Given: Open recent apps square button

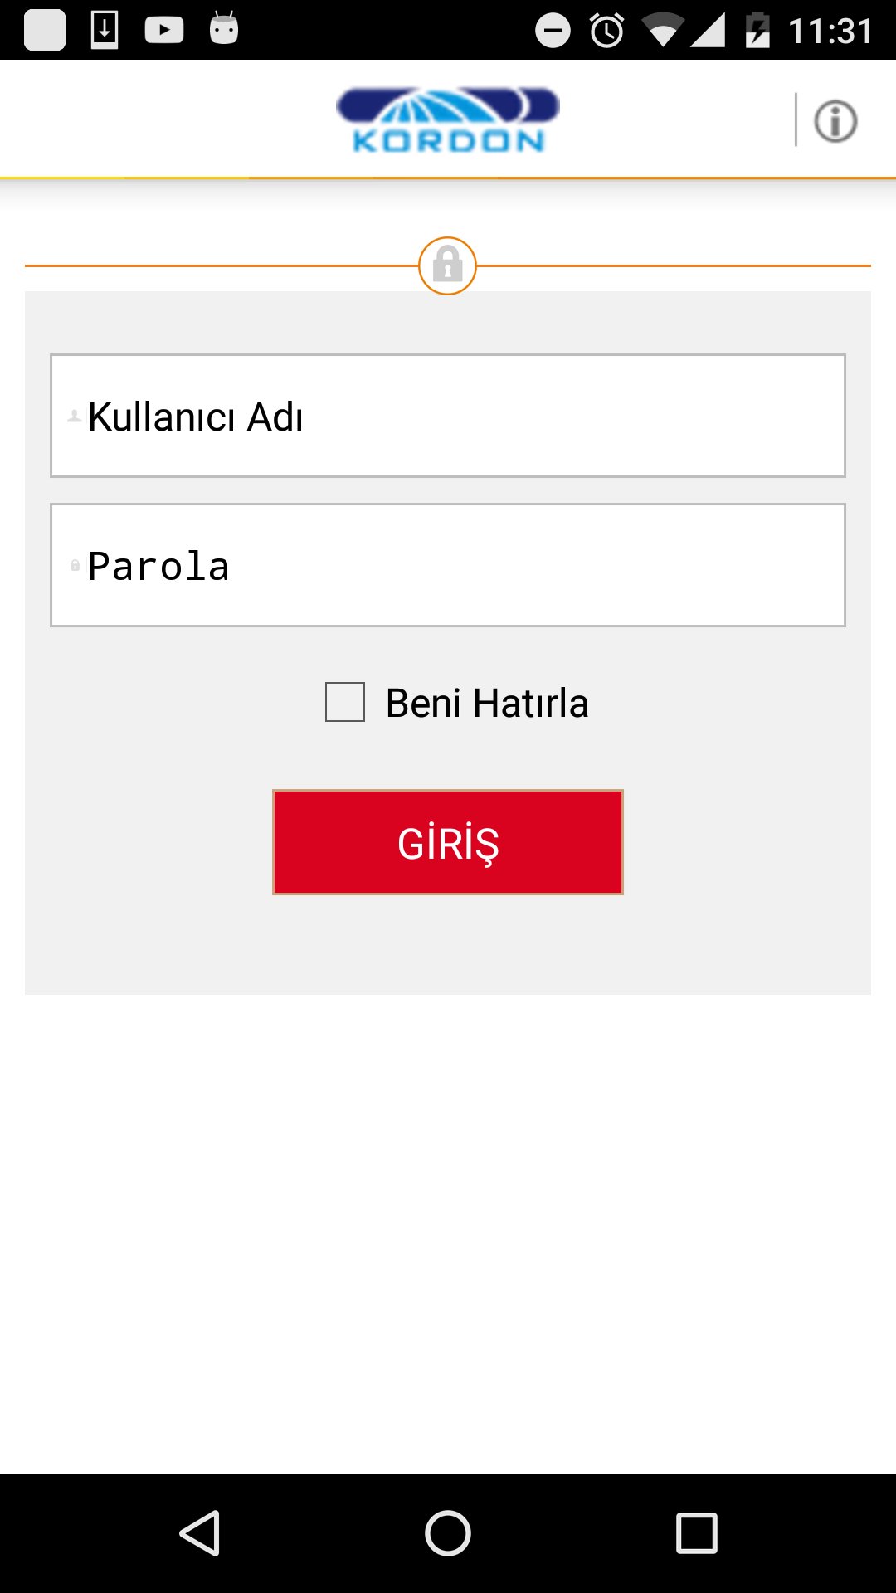Looking at the screenshot, I should (696, 1532).
